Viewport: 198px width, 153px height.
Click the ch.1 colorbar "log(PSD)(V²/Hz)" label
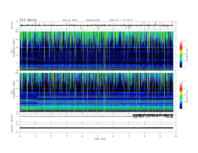[187, 55]
